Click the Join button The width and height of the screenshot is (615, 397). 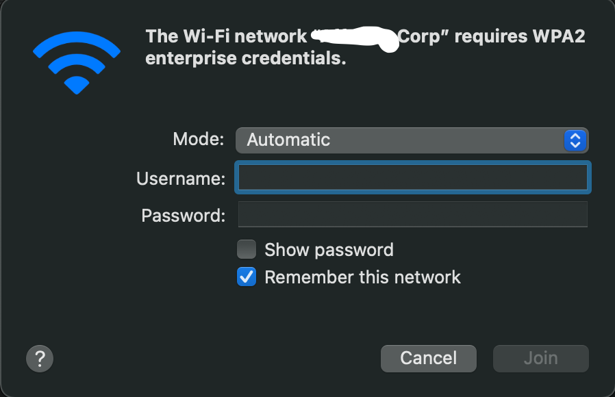coord(540,358)
